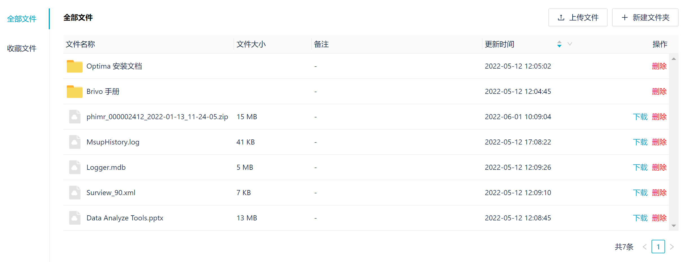Image resolution: width=687 pixels, height=262 pixels.
Task: Select page 1 in pagination
Action: (x=658, y=247)
